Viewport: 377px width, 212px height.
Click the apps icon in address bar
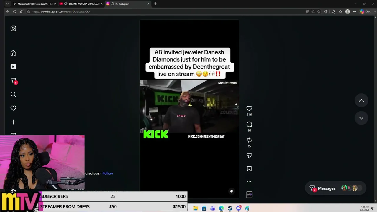[x=307, y=11]
